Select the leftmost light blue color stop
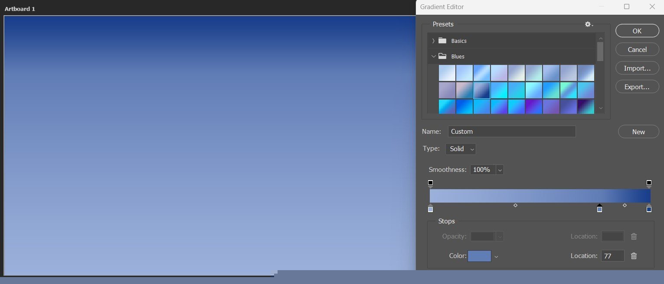Viewport: 664px width, 284px height. coord(430,210)
